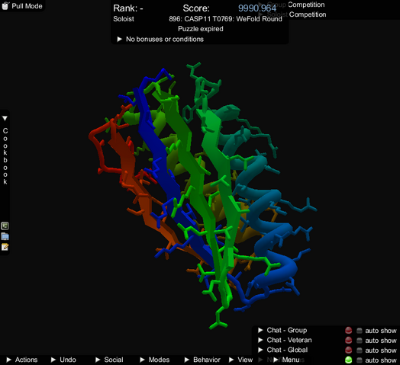400x365 pixels.
Task: Open the cookbook recipe script icon
Action: (5, 226)
